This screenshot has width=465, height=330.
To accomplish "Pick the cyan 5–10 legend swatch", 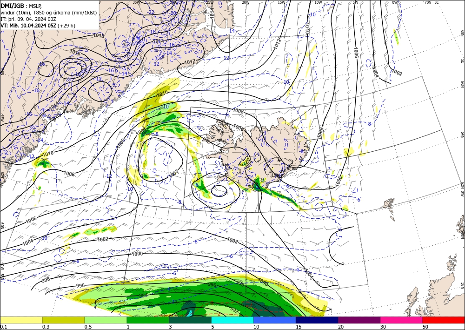I will (232, 320).
